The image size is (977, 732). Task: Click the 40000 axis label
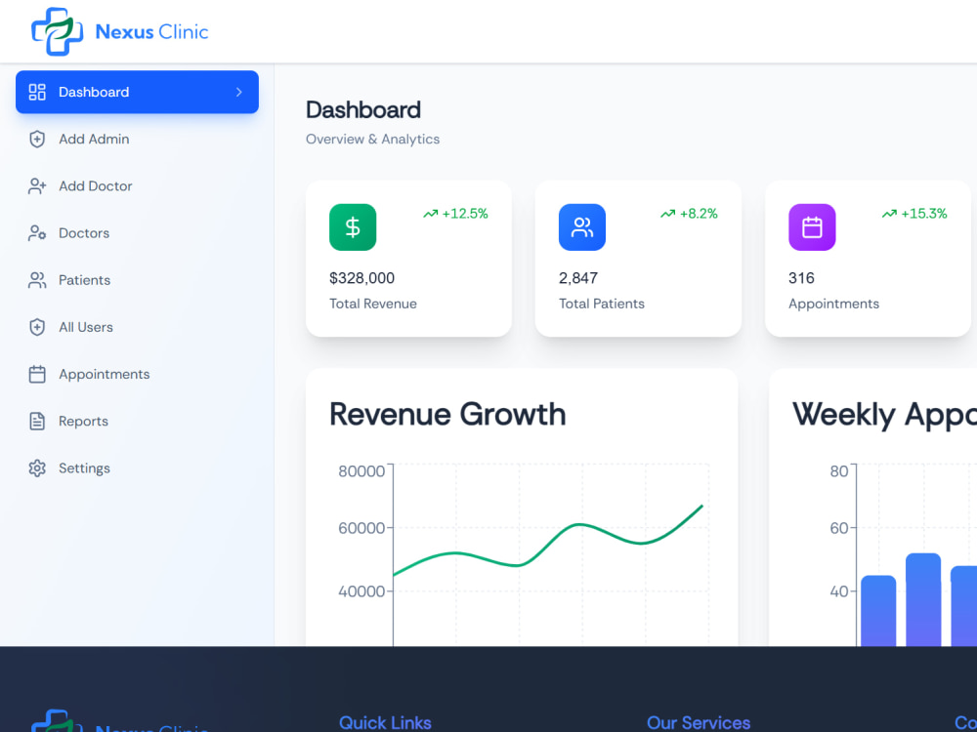pyautogui.click(x=361, y=591)
